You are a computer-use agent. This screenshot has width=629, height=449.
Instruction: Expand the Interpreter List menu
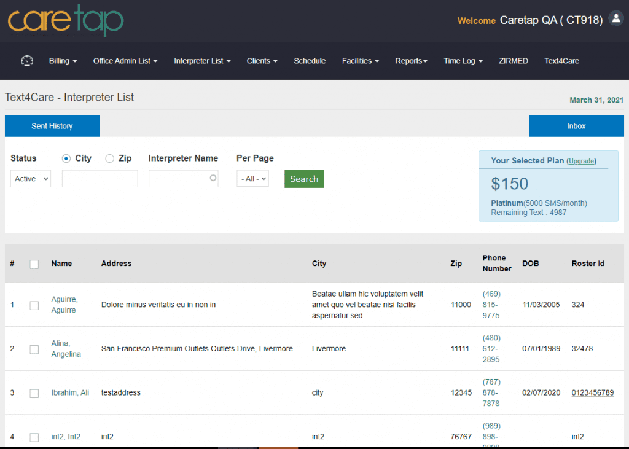(202, 61)
